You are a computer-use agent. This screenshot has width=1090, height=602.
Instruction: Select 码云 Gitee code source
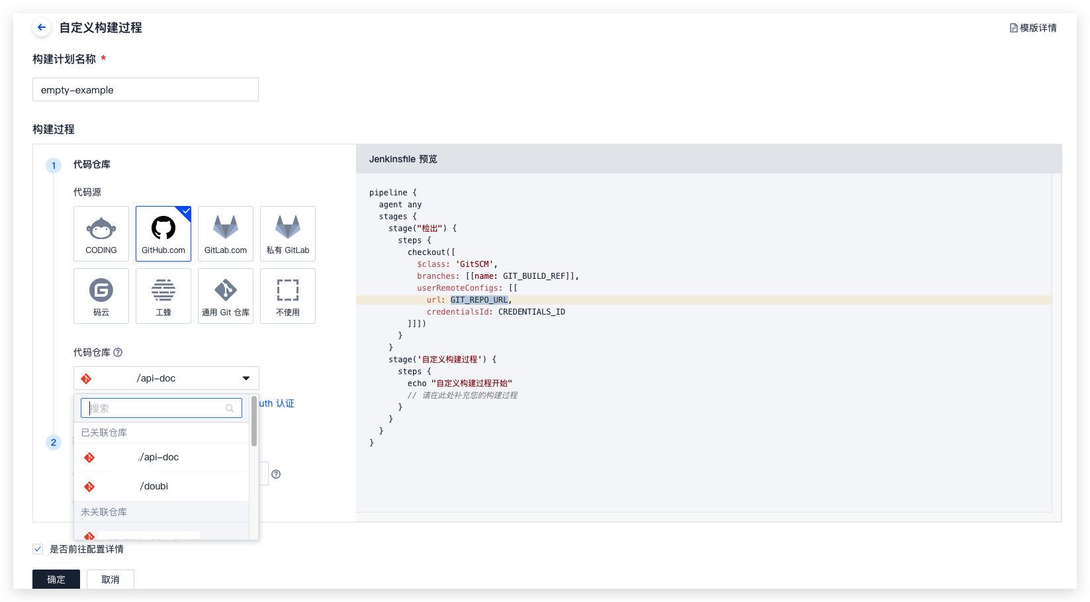click(101, 296)
